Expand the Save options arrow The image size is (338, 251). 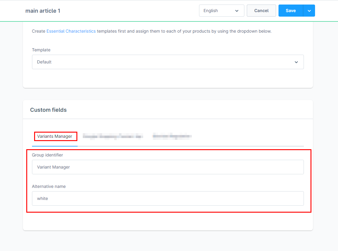tap(309, 11)
